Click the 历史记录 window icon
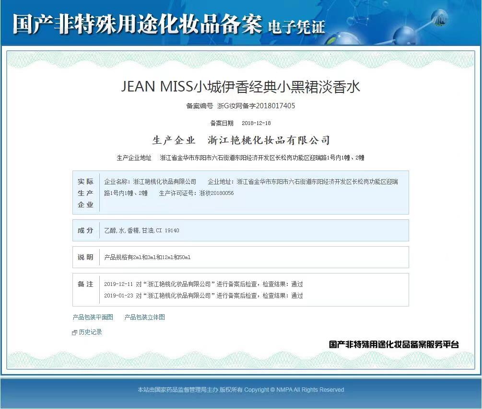The image size is (482, 409). 75,331
